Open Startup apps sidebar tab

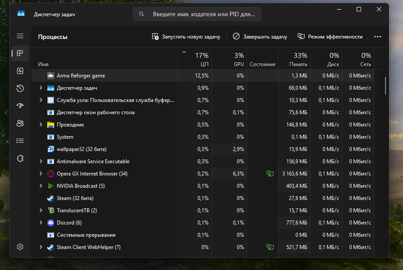pos(20,105)
